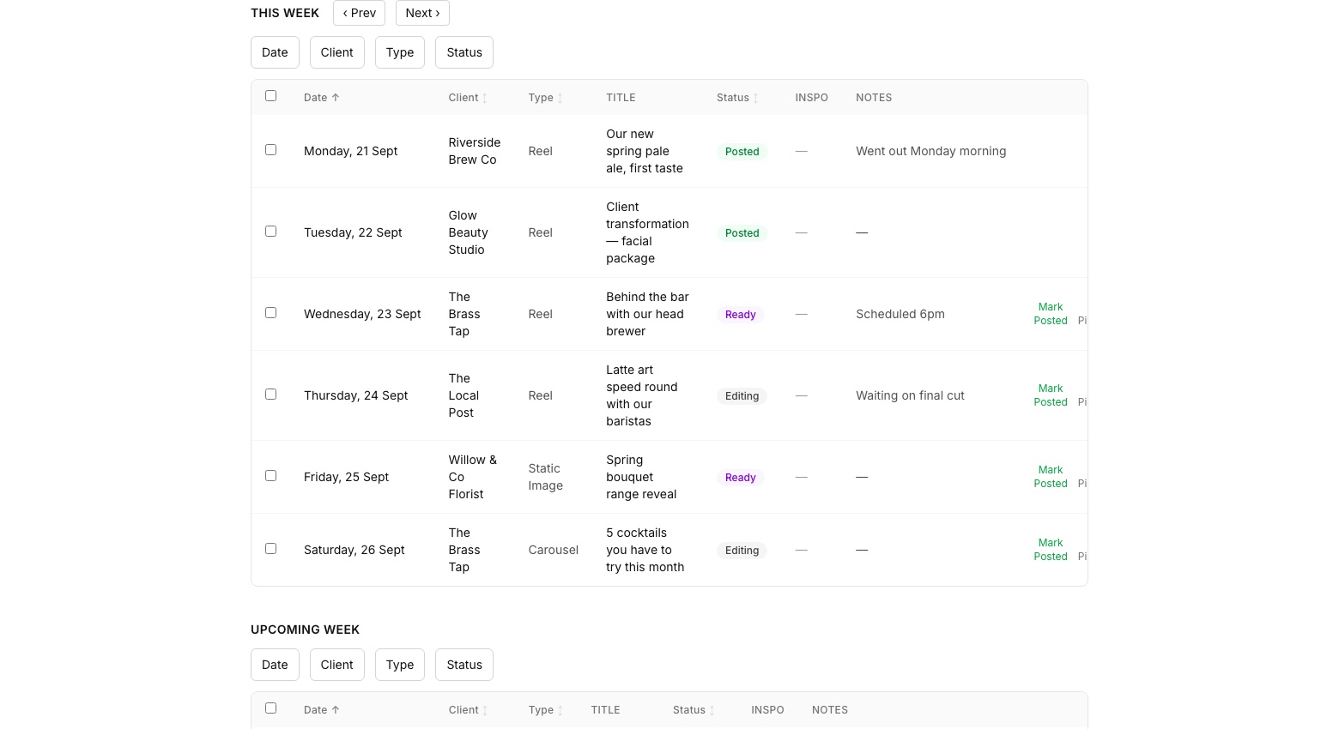Click the Ready badge on Wednesday, 23 Sept
1339x729 pixels.
click(741, 315)
